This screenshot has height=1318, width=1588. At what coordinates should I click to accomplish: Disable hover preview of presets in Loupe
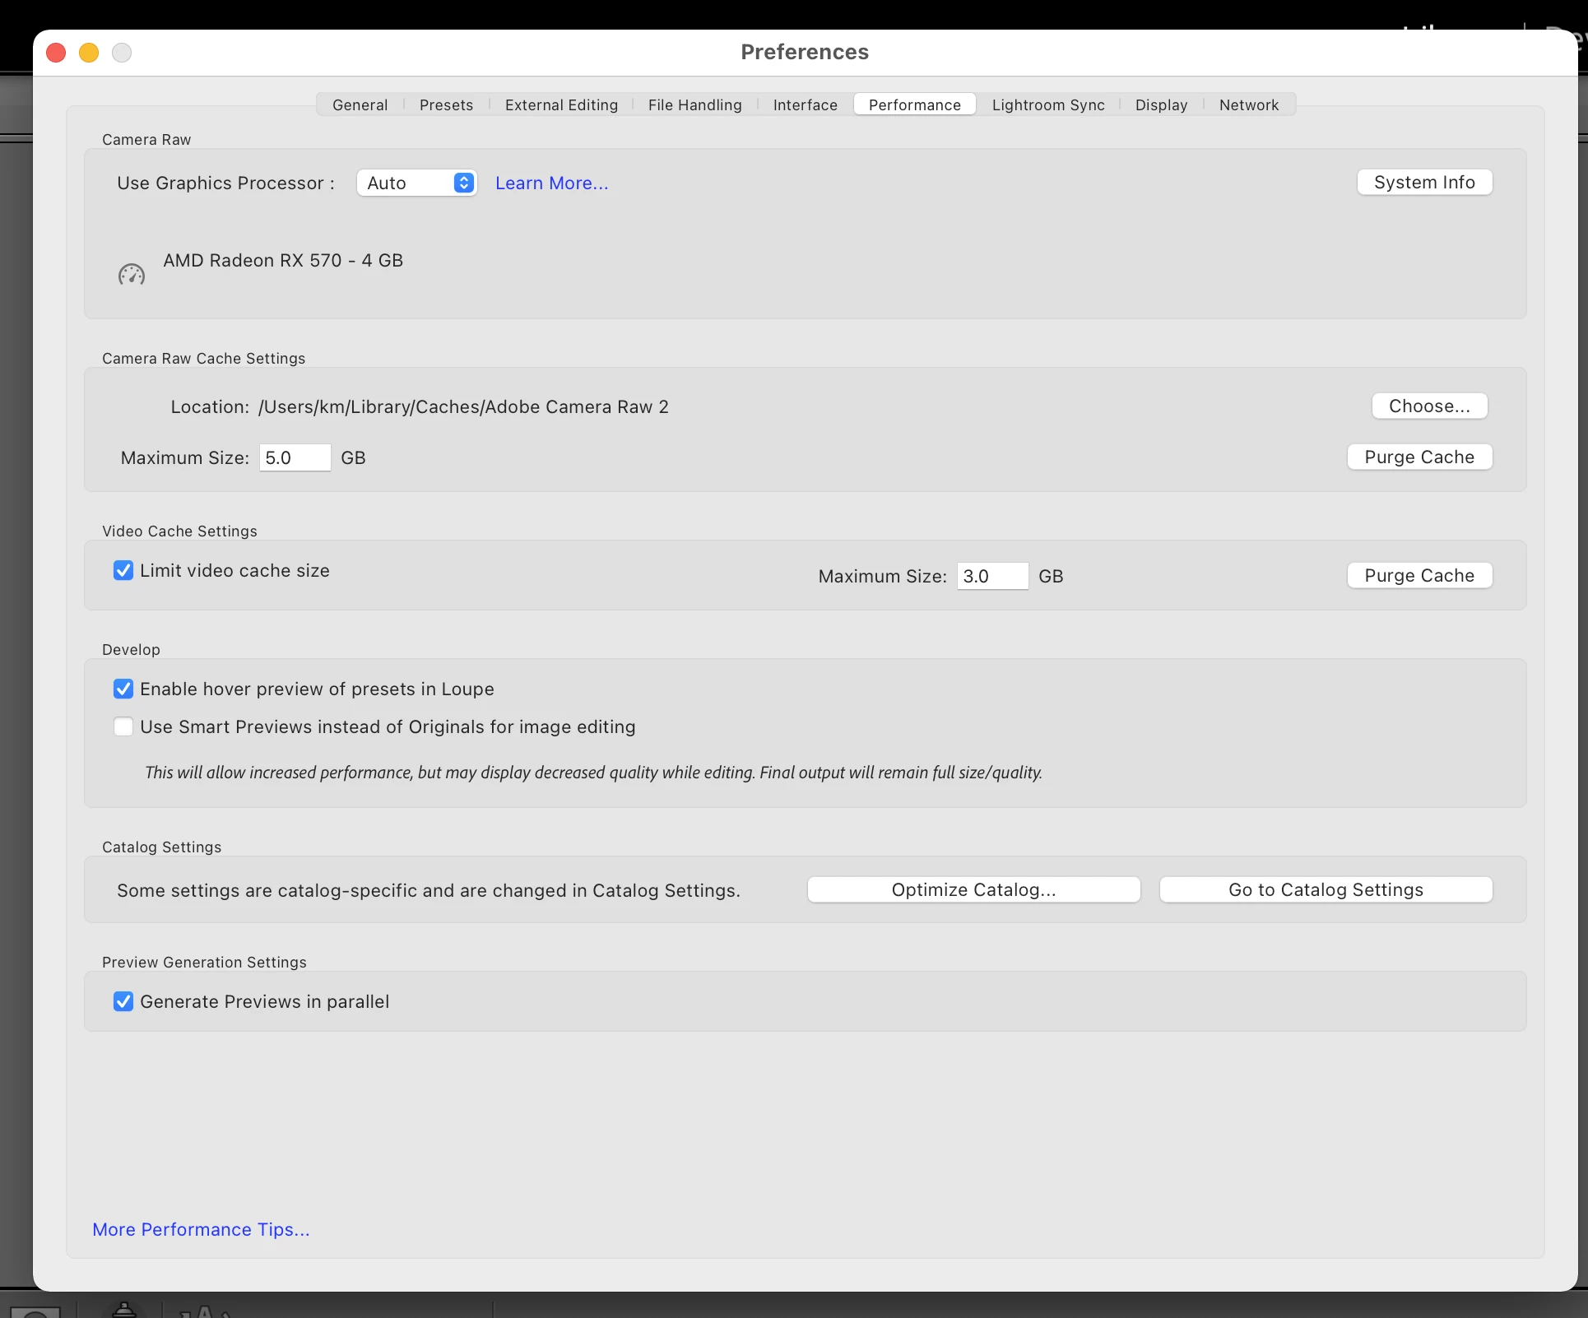tap(123, 689)
